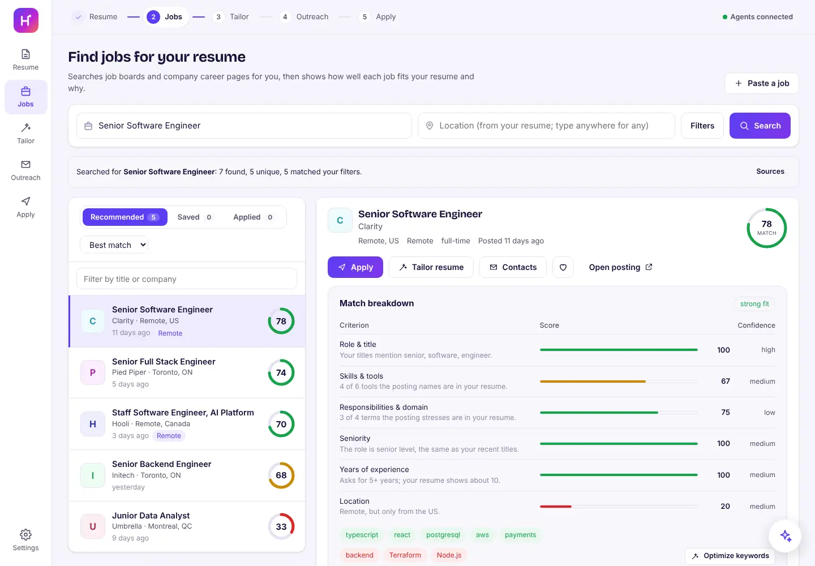Click the Umbrella U avatar
The width and height of the screenshot is (815, 566).
[93, 526]
